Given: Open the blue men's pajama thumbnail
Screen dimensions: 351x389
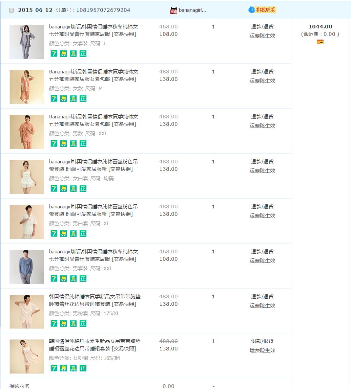Looking at the screenshot, I should tap(27, 267).
